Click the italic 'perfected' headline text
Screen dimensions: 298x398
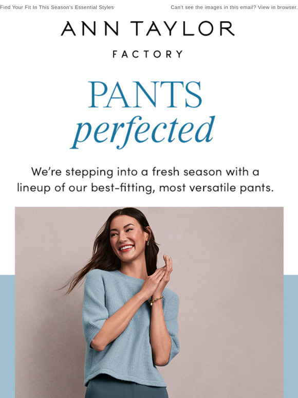[143, 131]
